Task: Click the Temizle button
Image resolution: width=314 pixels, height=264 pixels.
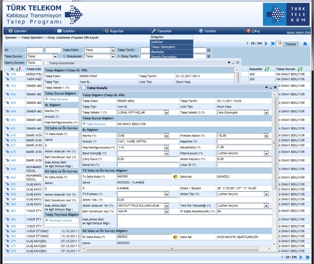Action: 290,44
